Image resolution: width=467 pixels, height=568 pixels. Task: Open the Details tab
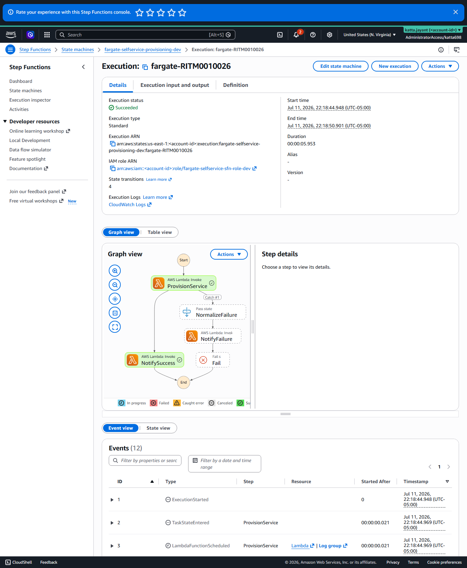(118, 85)
